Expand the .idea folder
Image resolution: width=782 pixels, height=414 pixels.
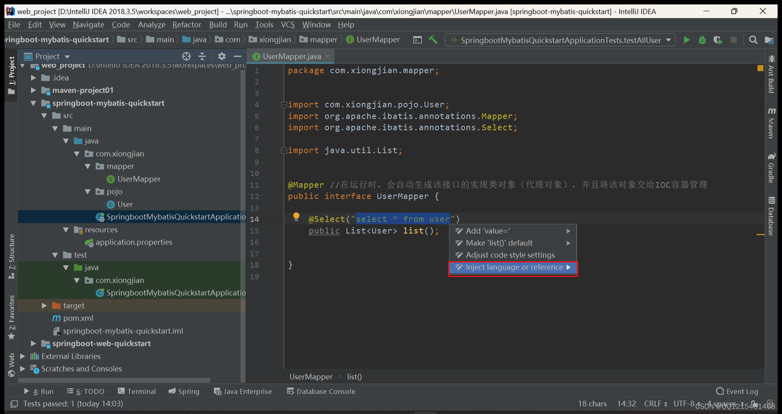click(x=33, y=78)
